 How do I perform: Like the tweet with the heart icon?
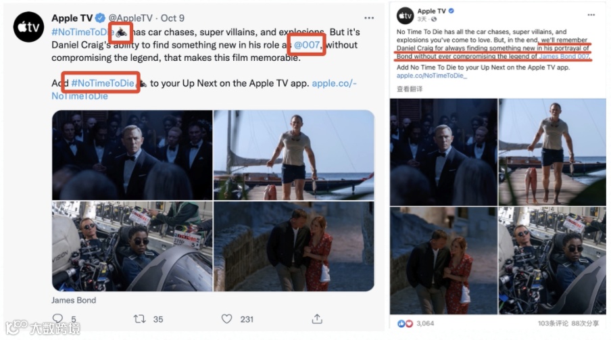[227, 319]
